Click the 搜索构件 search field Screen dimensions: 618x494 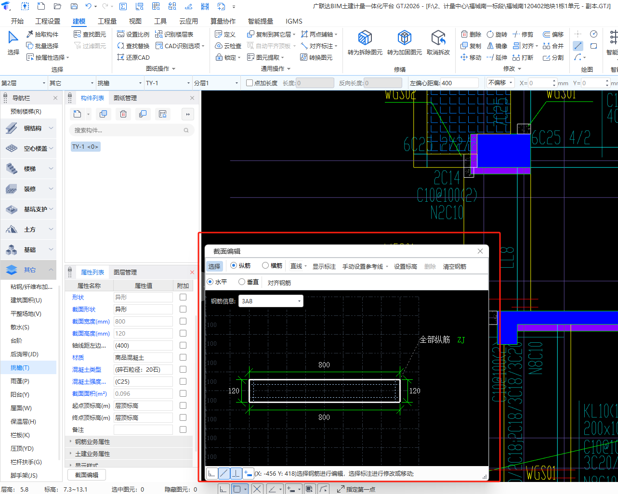[132, 130]
